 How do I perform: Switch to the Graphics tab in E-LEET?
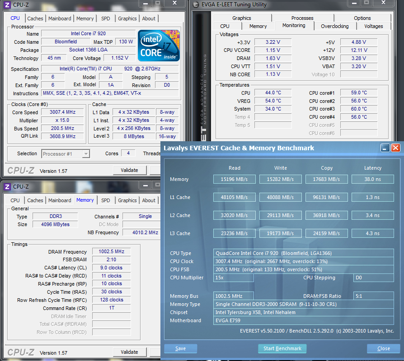tap(241, 18)
